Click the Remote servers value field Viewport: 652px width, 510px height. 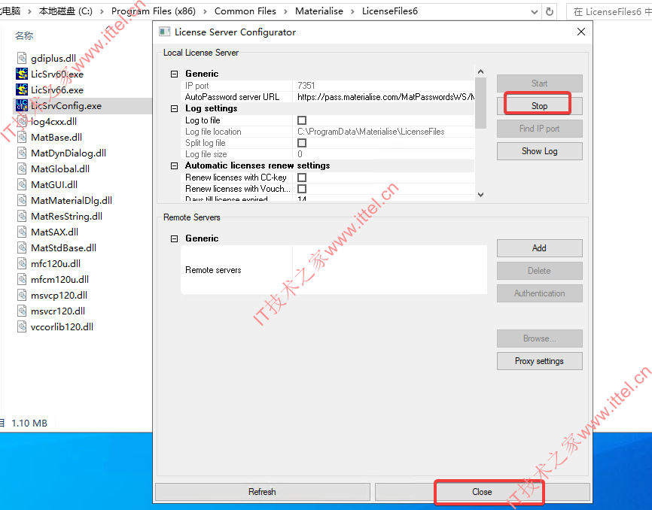point(390,270)
